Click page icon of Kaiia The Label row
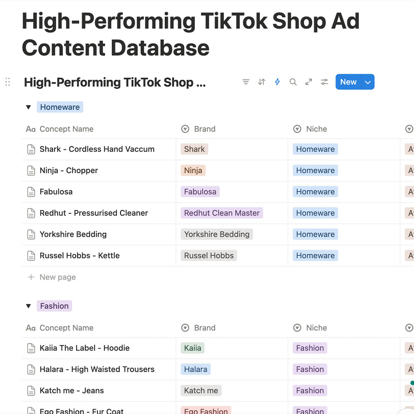The height and width of the screenshot is (414, 414). [31, 348]
